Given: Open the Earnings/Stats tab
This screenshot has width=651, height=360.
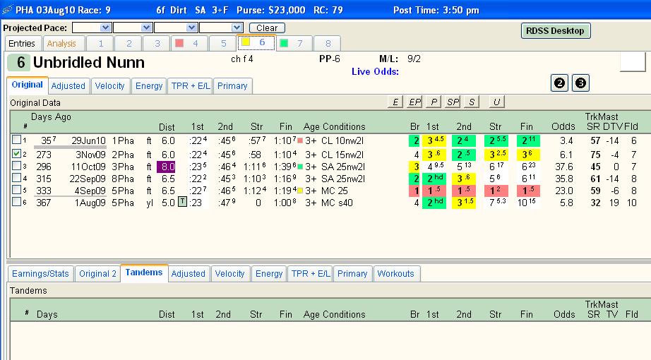Looking at the screenshot, I should point(41,274).
